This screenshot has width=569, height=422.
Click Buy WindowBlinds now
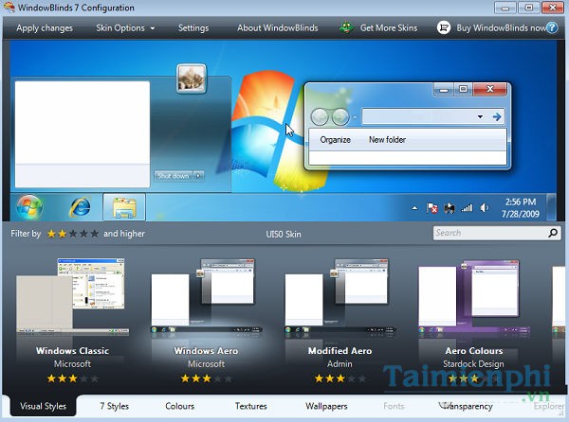(x=501, y=27)
